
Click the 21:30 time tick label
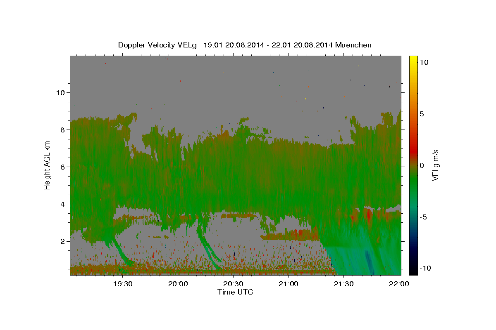(x=343, y=284)
